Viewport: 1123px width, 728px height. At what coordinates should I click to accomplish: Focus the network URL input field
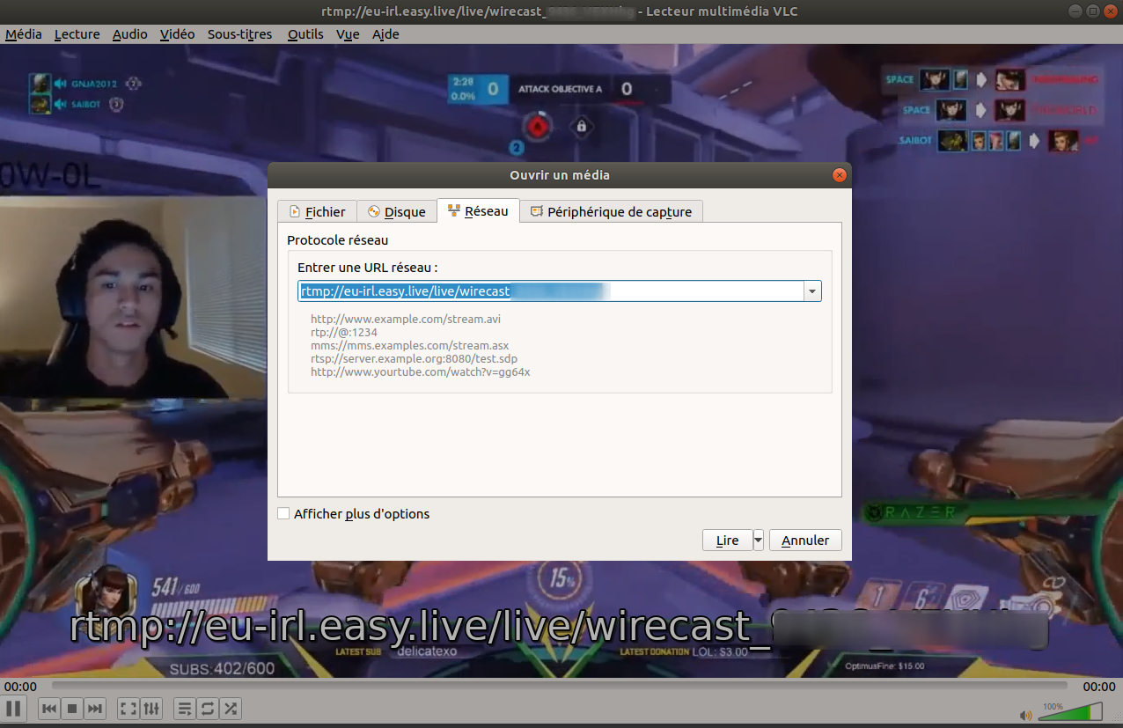coord(550,291)
